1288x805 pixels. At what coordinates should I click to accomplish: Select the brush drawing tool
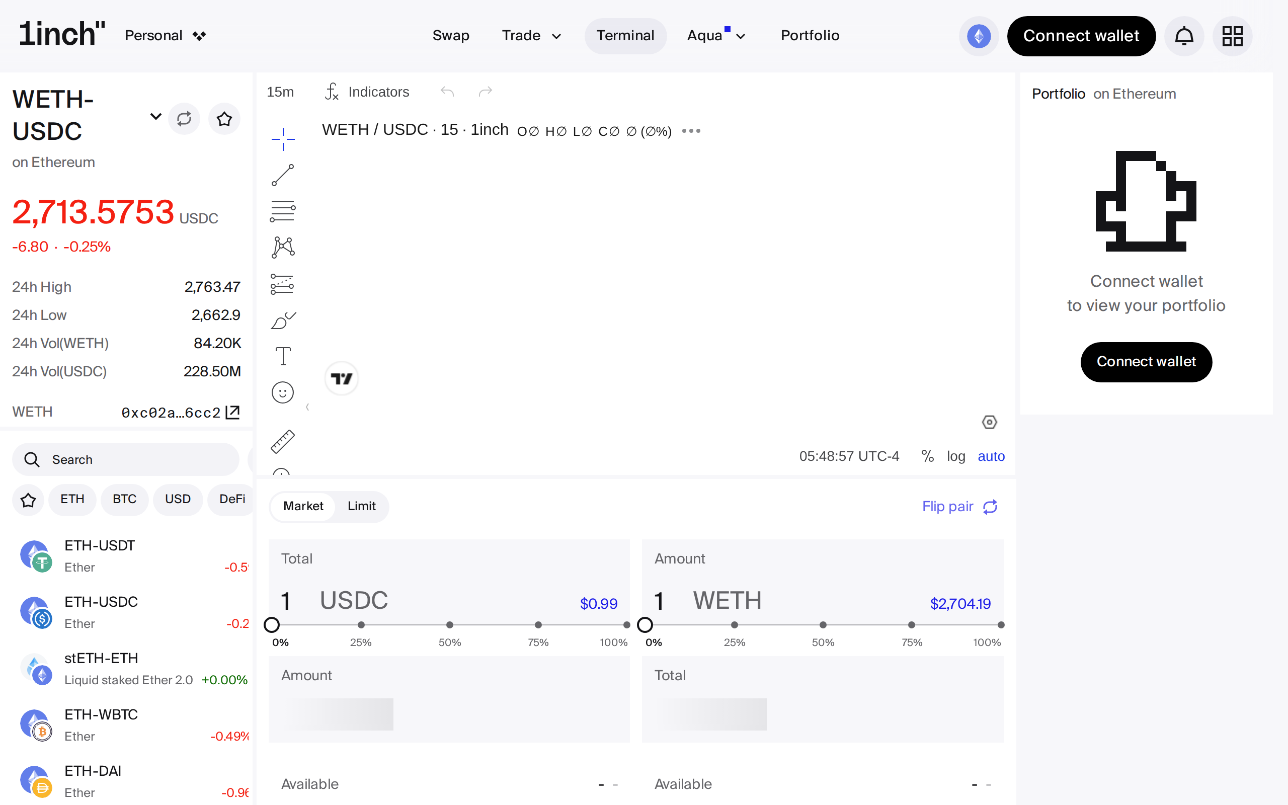[x=283, y=320]
